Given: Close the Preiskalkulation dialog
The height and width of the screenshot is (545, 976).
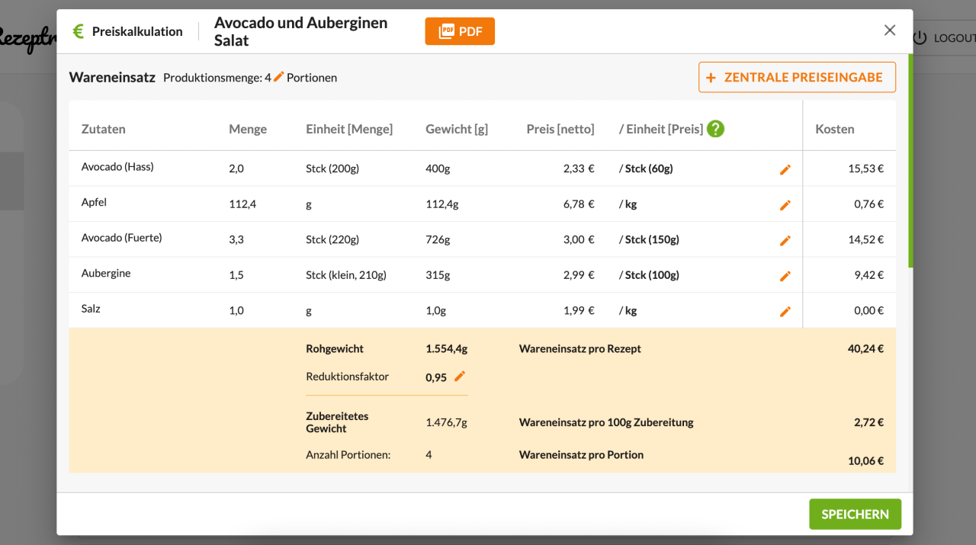Looking at the screenshot, I should [890, 30].
